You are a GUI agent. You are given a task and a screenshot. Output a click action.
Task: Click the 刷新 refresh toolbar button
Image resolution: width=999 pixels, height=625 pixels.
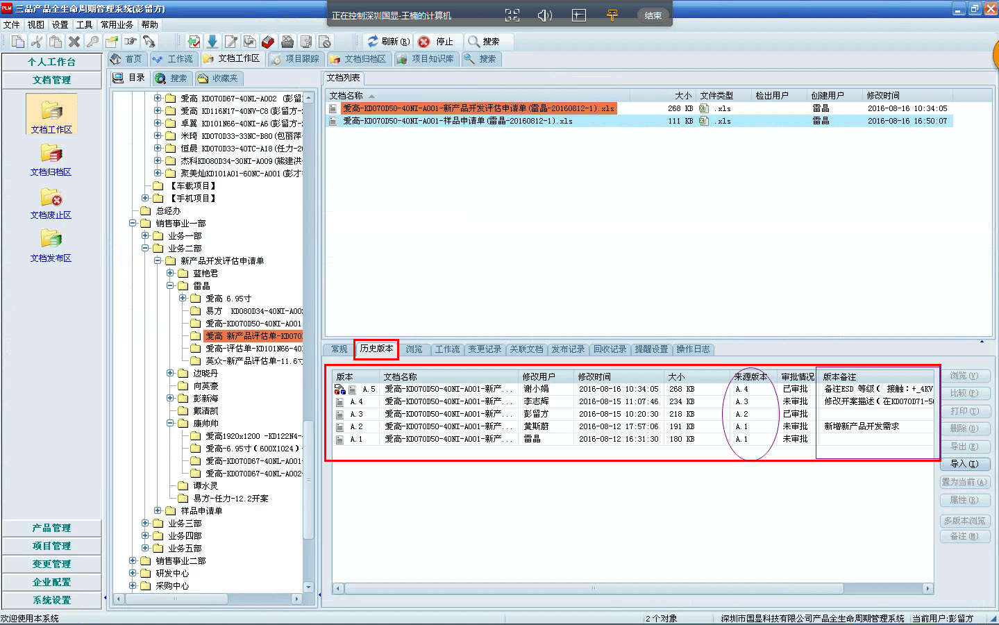(x=389, y=42)
